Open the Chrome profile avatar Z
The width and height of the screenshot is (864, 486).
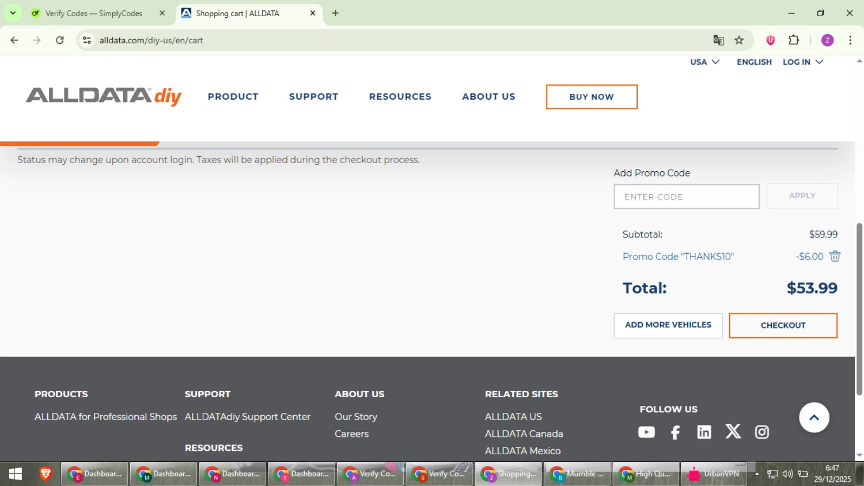827,40
